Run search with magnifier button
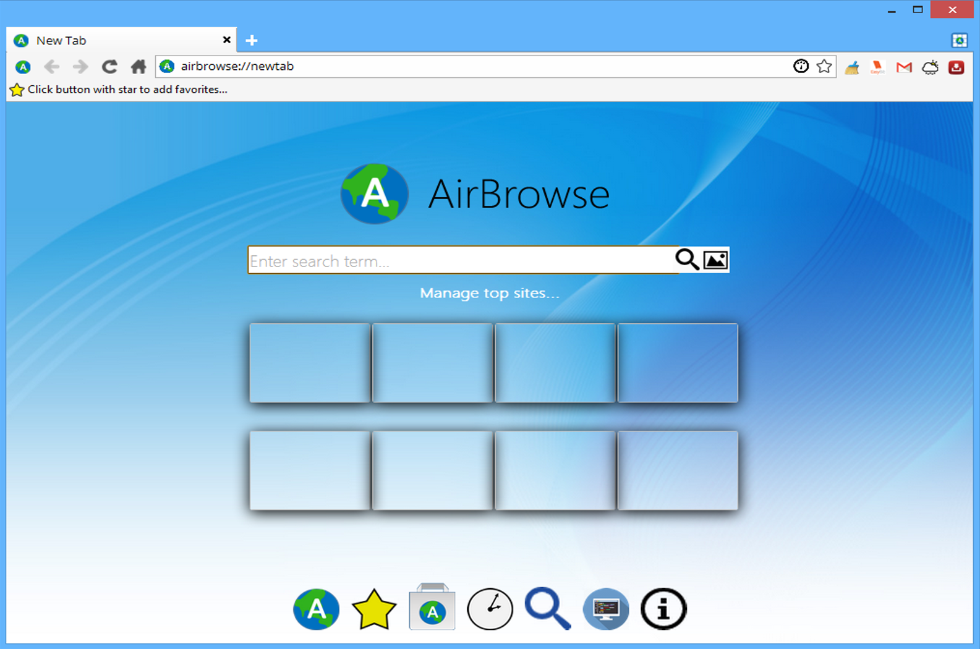 (688, 260)
